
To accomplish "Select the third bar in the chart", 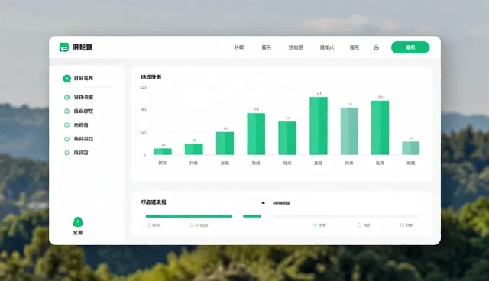I will coord(225,144).
